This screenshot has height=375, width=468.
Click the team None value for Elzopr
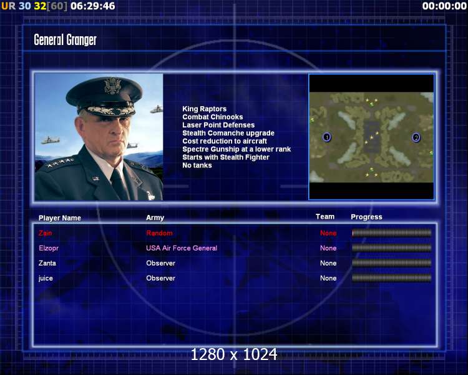(x=328, y=248)
